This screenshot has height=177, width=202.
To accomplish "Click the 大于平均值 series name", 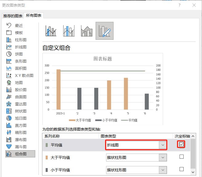I will 60,157.
